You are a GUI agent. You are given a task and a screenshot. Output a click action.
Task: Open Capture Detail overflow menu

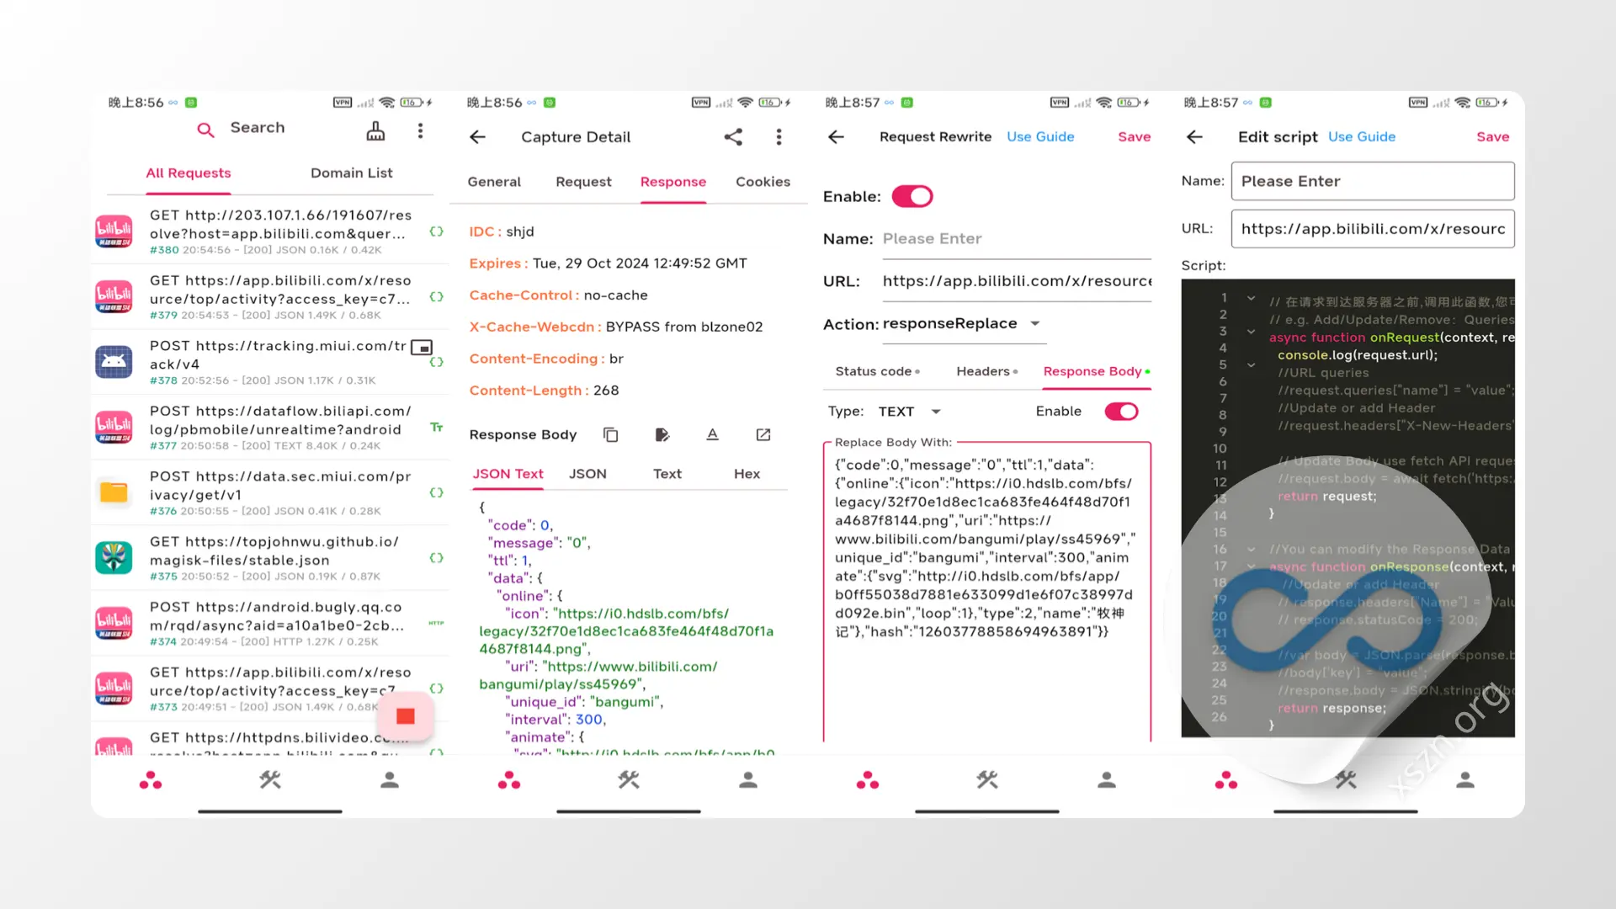[x=779, y=137]
